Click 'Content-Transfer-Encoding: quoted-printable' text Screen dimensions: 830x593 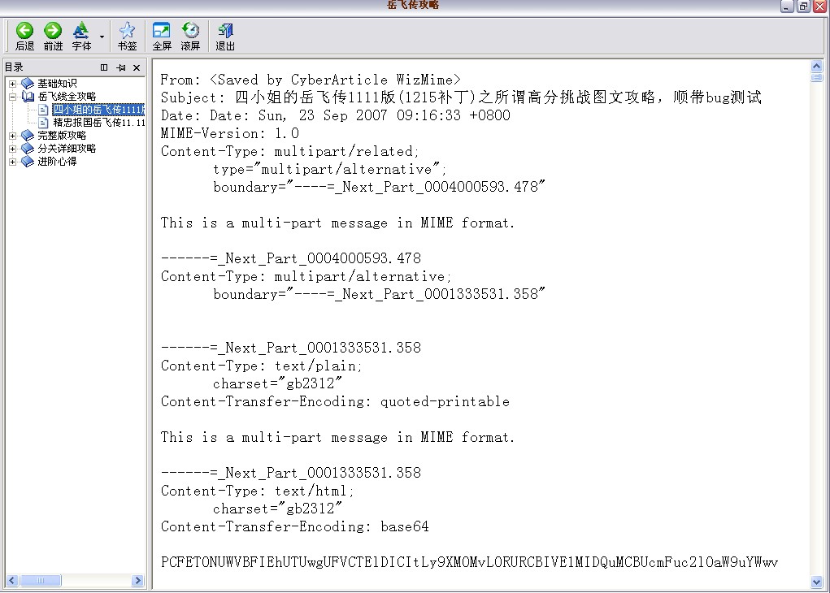point(335,401)
